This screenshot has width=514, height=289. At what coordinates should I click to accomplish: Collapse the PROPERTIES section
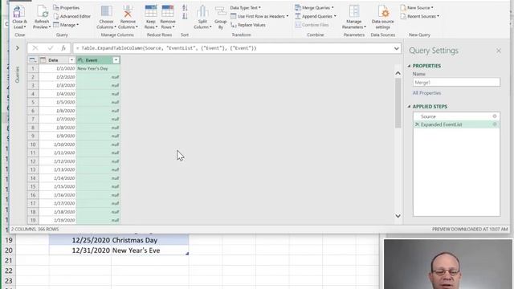pos(409,66)
